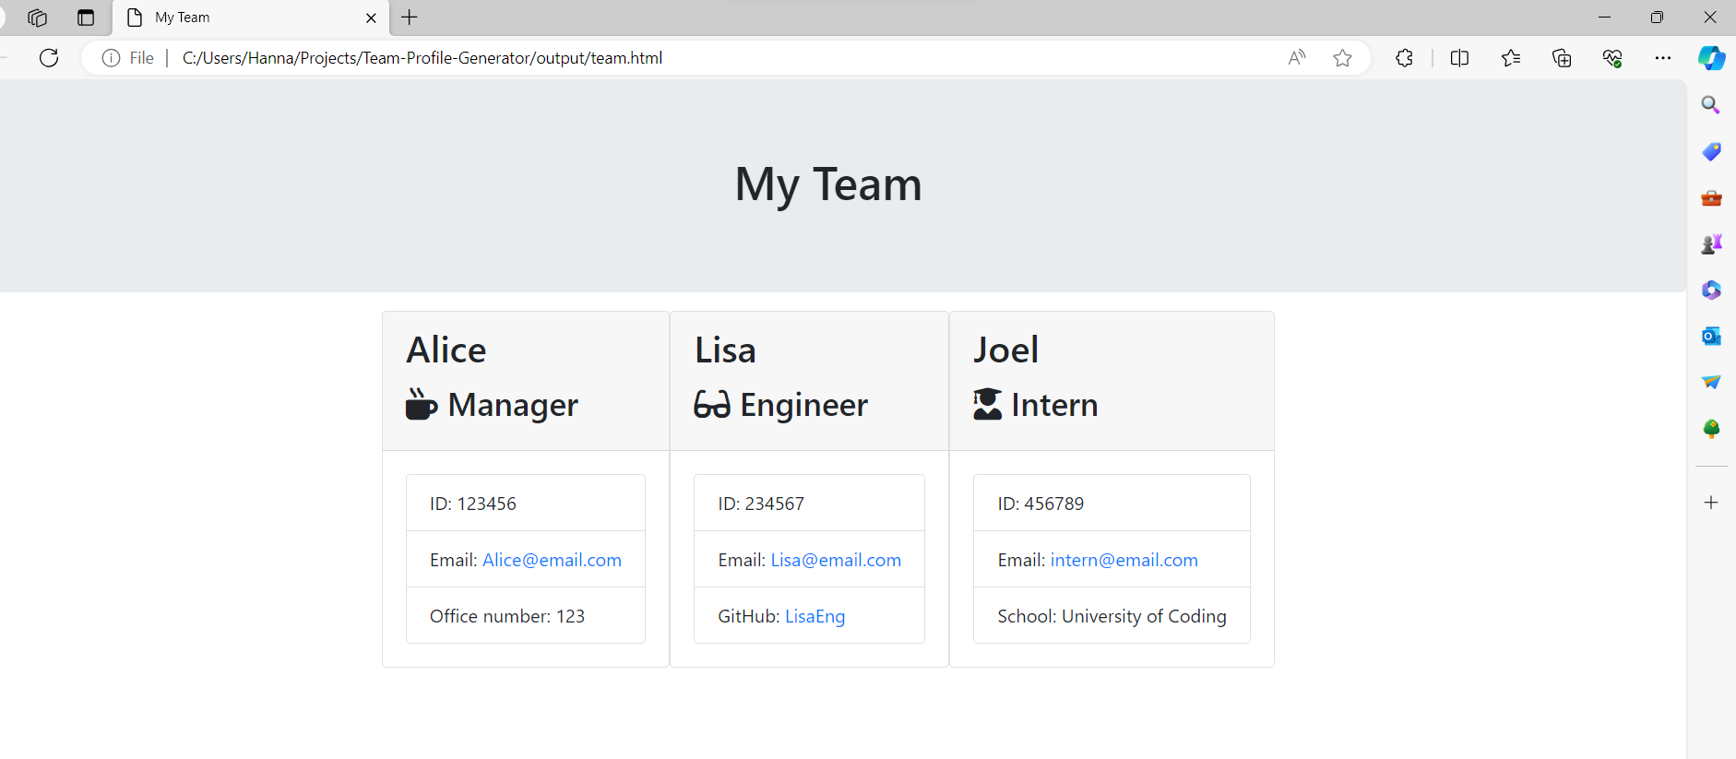The width and height of the screenshot is (1736, 759).
Task: Minimize the browser window
Action: pos(1604,18)
